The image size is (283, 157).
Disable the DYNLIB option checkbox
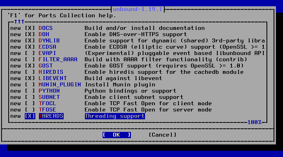[x=30, y=41]
